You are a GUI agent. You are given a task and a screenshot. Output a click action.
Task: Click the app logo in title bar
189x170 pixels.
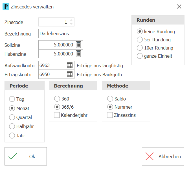pyautogui.click(x=6, y=6)
